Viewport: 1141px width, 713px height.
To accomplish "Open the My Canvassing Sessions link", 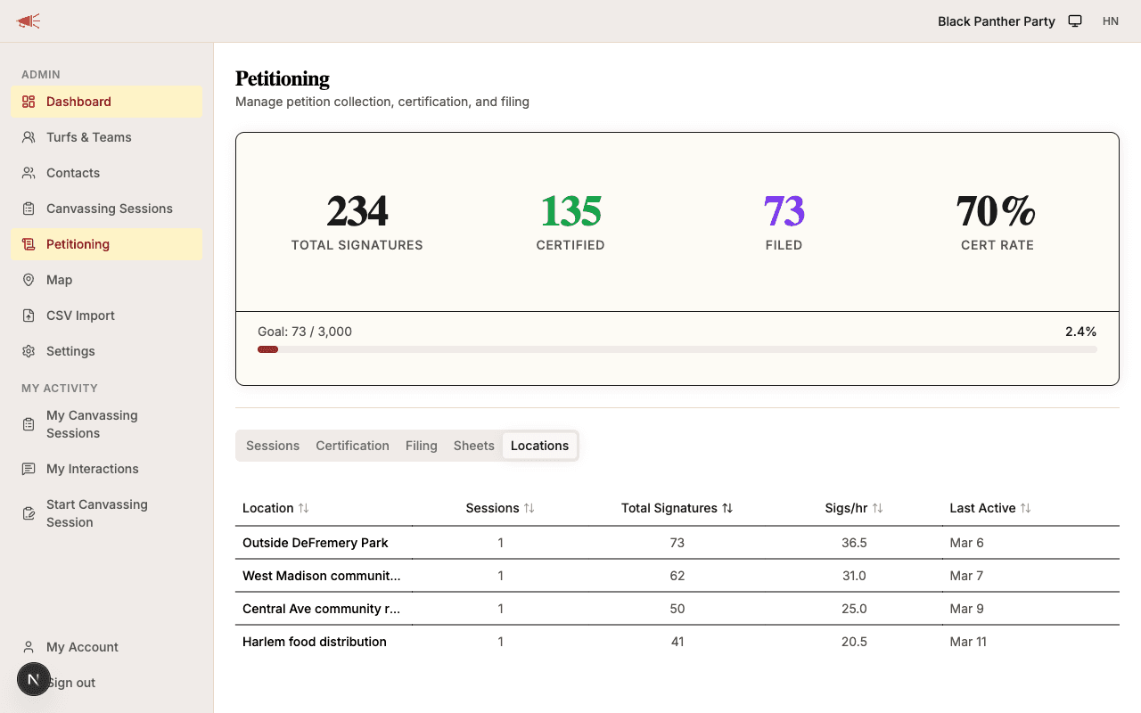I will tap(107, 424).
